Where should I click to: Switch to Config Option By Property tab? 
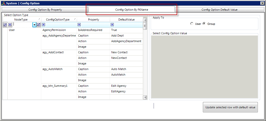pyautogui.click(x=45, y=10)
